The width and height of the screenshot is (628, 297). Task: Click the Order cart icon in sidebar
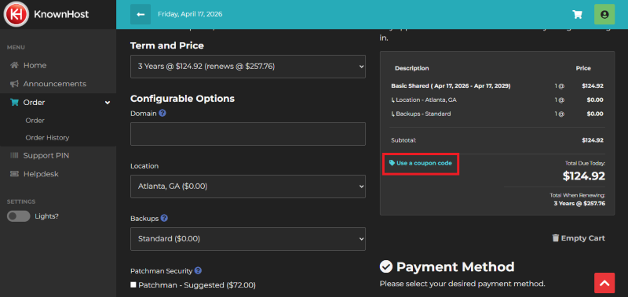pos(14,103)
